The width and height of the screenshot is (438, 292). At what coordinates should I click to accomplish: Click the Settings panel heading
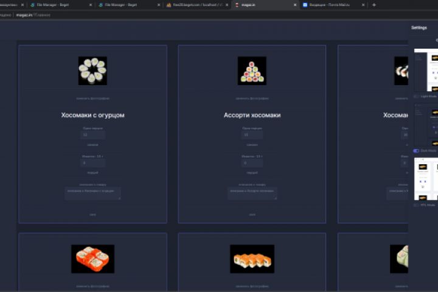[419, 27]
